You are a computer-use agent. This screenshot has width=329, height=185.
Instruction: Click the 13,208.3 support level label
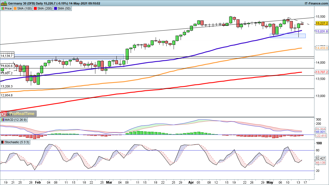(7, 86)
